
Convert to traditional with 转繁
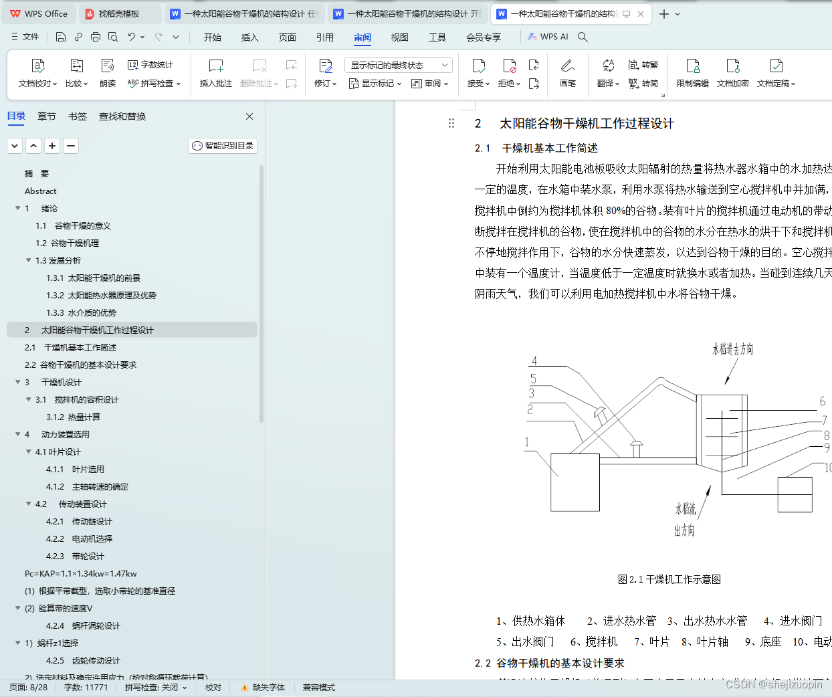point(643,65)
